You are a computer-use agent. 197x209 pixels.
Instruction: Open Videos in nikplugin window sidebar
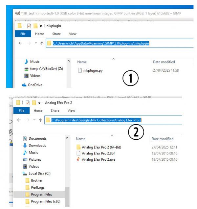[x=35, y=76]
